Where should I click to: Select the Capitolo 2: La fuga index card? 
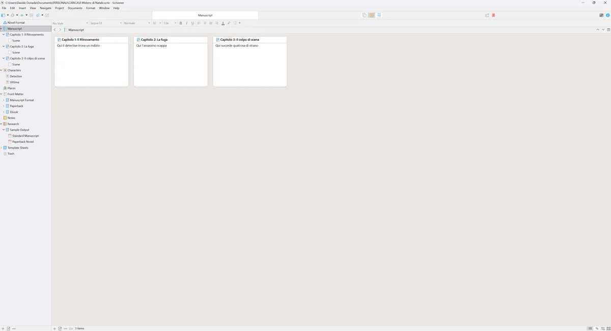click(171, 62)
